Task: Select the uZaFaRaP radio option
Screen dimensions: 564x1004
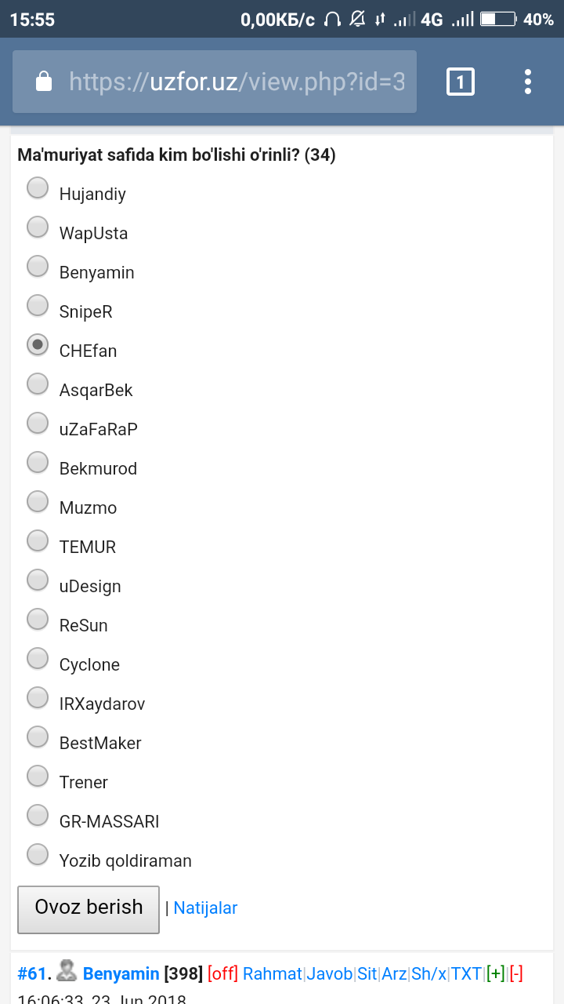Action: click(38, 423)
